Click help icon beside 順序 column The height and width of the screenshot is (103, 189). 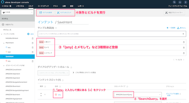(45, 86)
